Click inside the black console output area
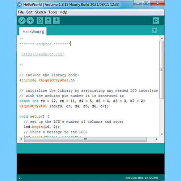The image size is (181, 181). point(90,164)
